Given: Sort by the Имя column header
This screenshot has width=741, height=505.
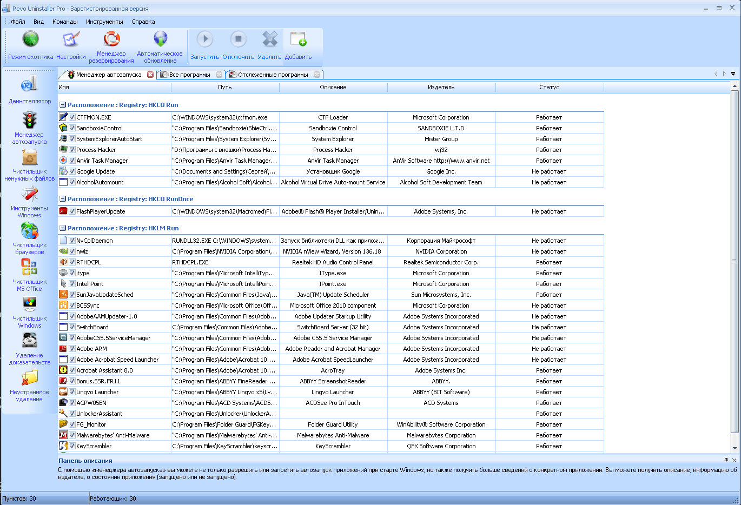Looking at the screenshot, I should (x=114, y=87).
